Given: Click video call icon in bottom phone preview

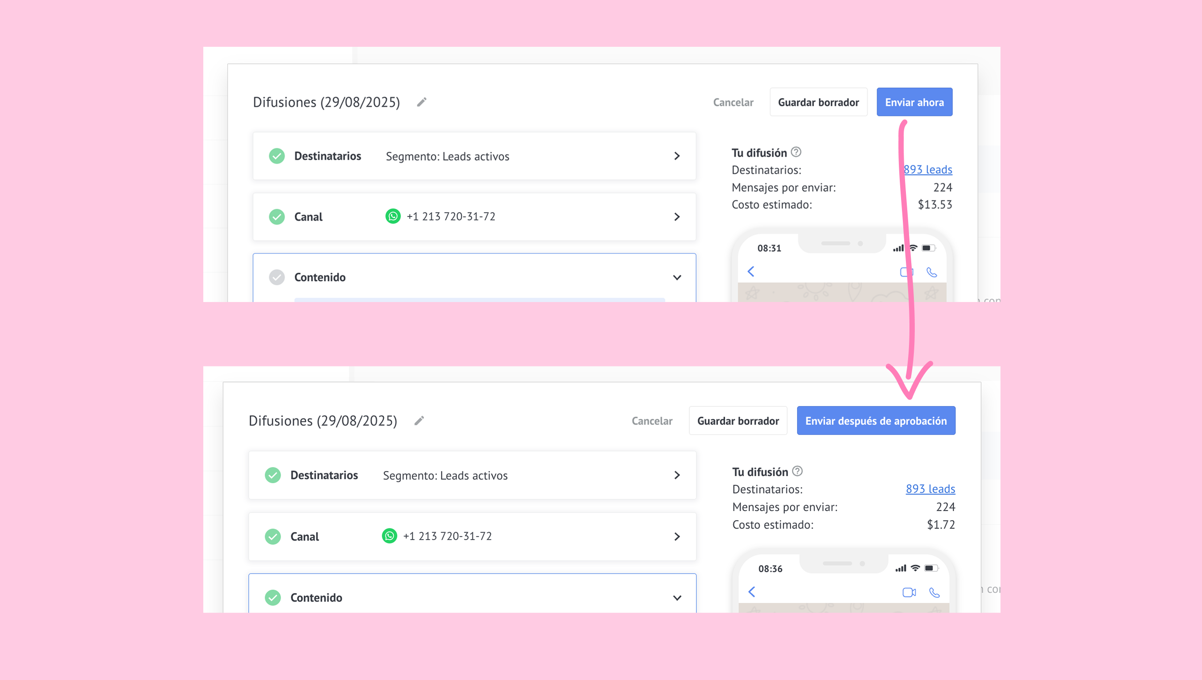Looking at the screenshot, I should click(x=909, y=592).
